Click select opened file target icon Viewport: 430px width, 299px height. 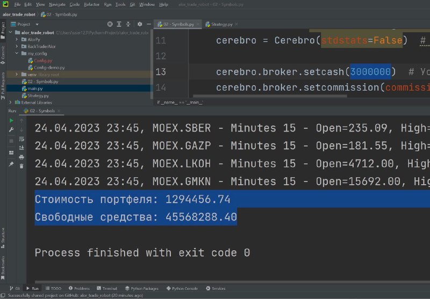(110, 24)
